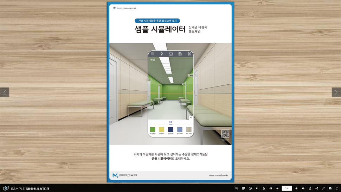Jump to the first page

270,188
